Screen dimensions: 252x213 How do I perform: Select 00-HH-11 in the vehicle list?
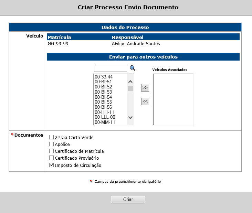pos(104,112)
